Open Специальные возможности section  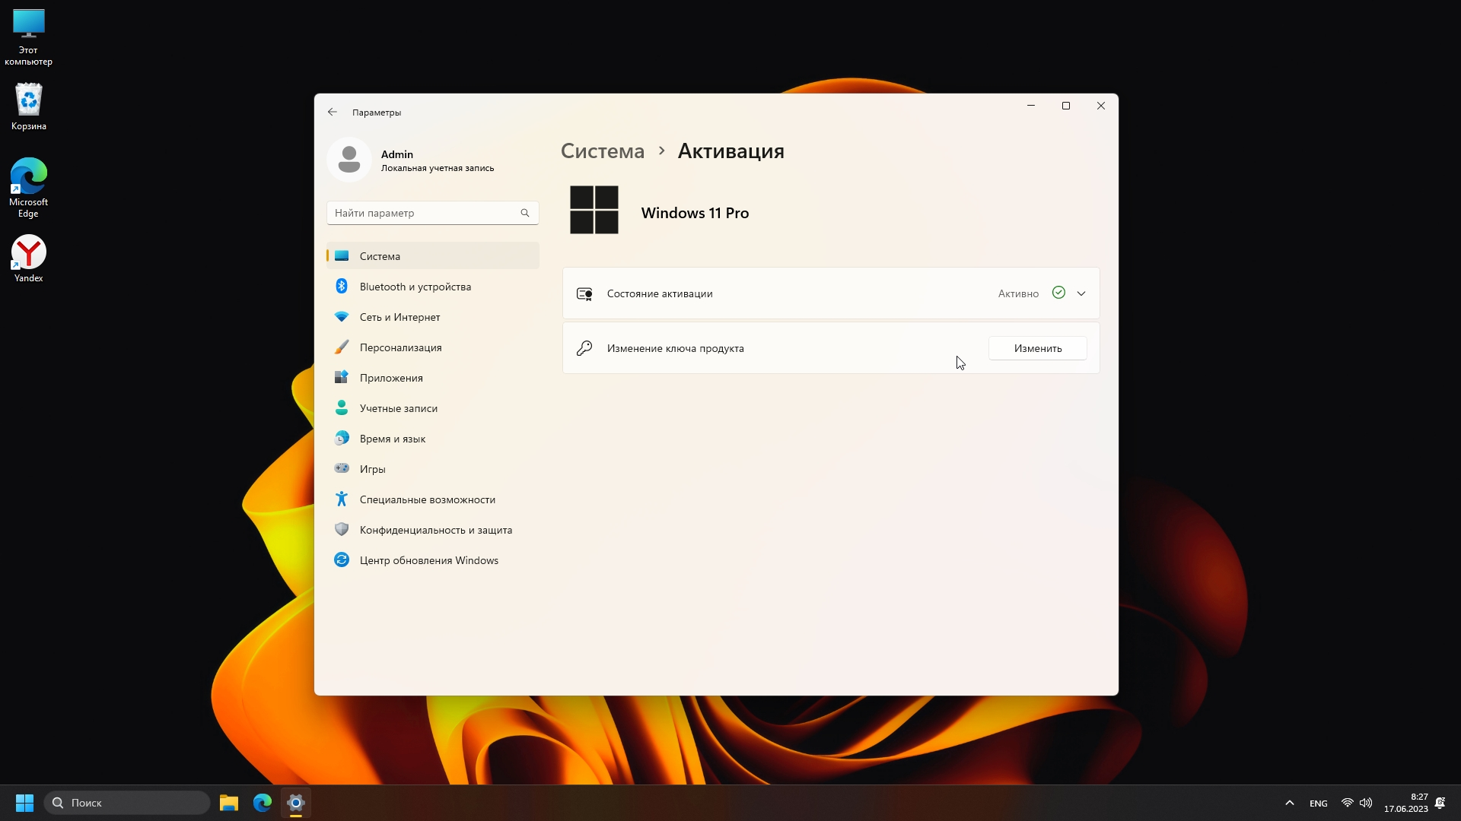(x=427, y=499)
